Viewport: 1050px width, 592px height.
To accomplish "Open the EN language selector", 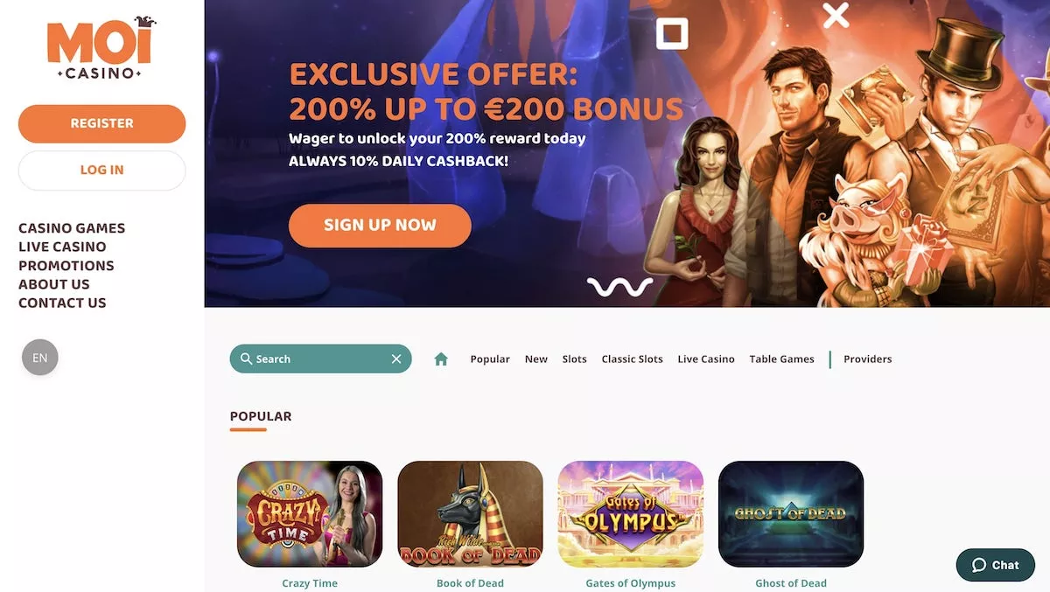I will 40,358.
